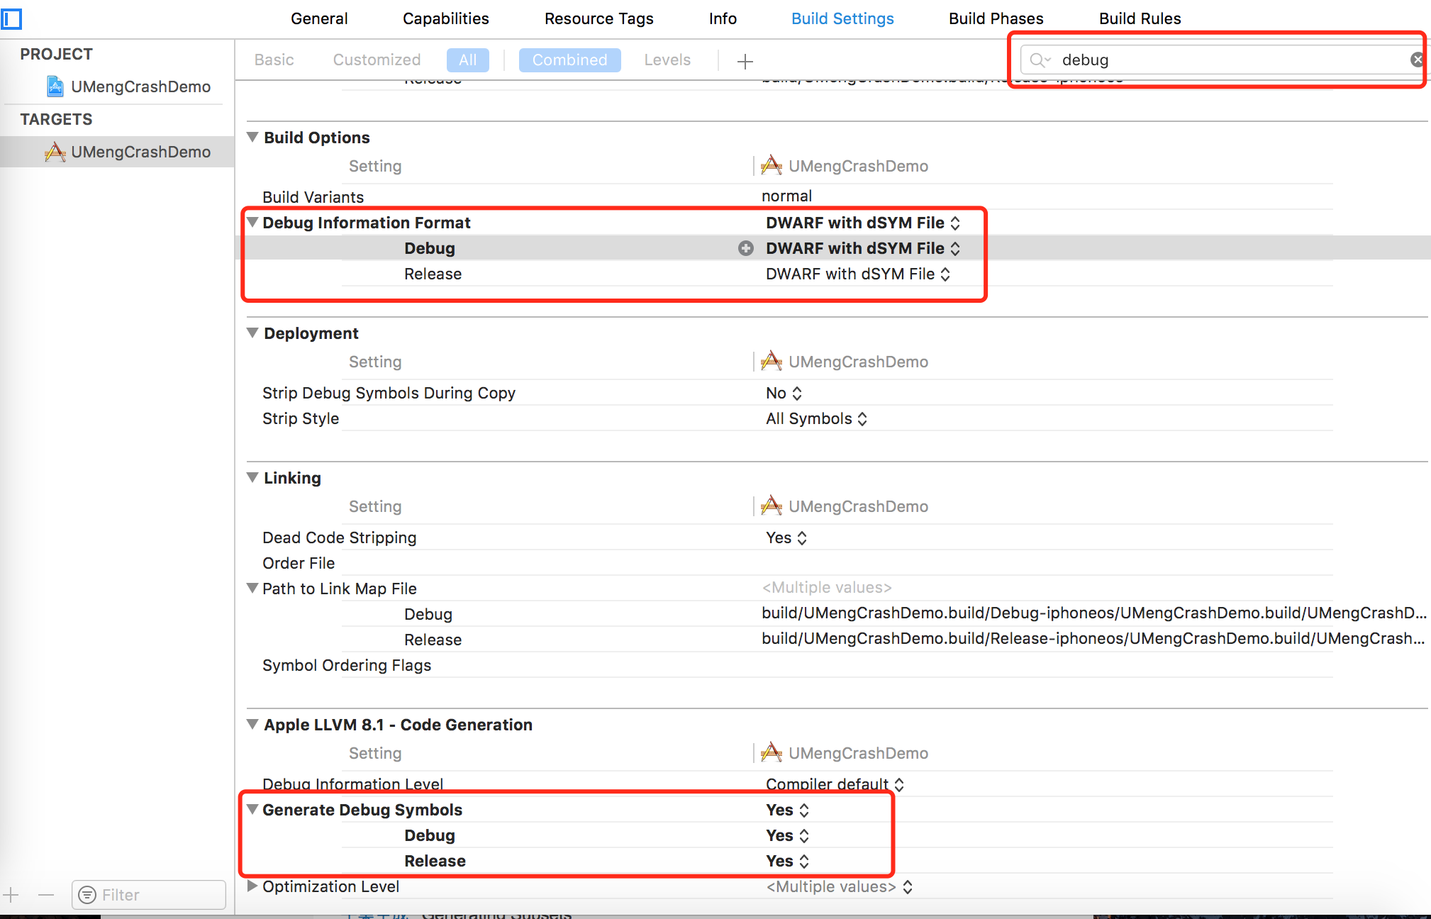
Task: Switch to the Resource Tags tab
Action: point(599,18)
